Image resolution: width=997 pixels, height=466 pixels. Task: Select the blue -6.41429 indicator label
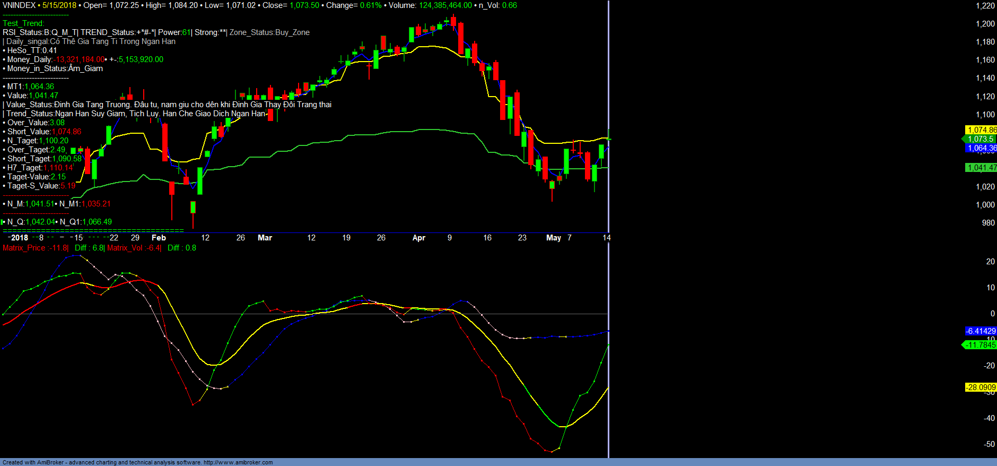980,331
